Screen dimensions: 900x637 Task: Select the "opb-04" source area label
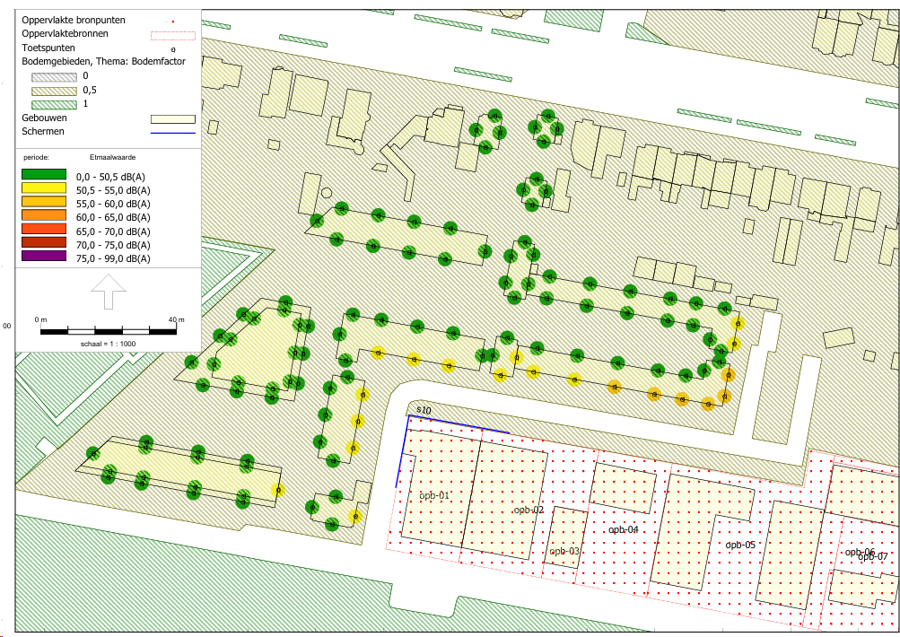(x=624, y=529)
